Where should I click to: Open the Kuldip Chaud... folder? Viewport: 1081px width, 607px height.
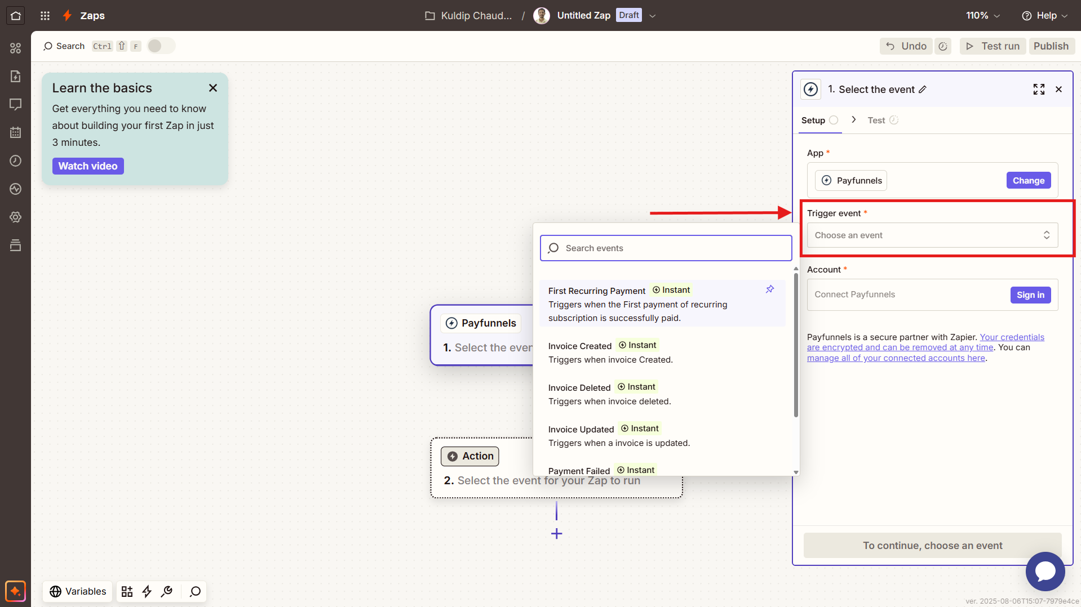tap(468, 15)
